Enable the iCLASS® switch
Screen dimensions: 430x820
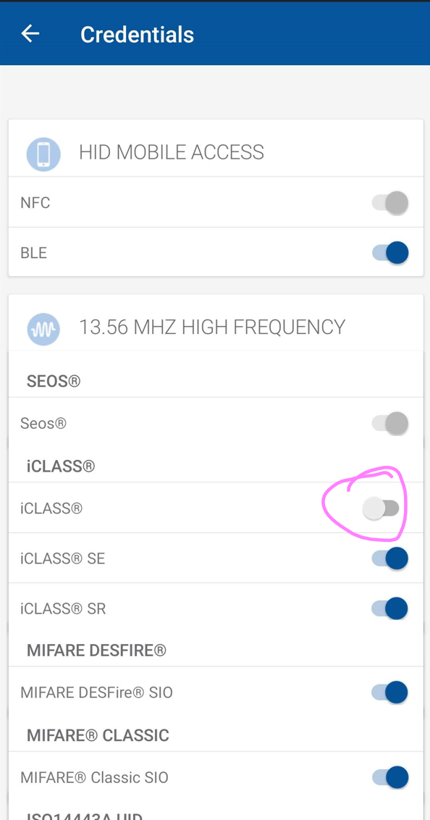coord(381,508)
